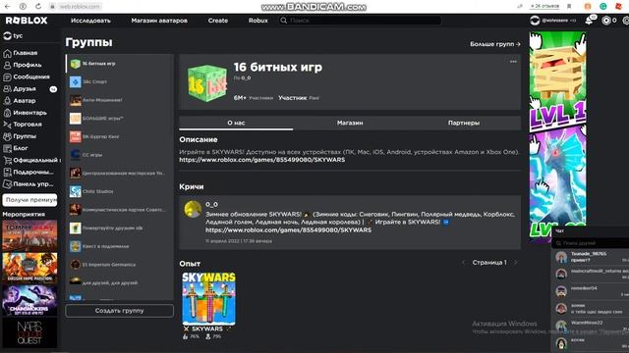Select the БОЛЬШИЕ игры group in the list
Viewport: 629px width, 353px height.
pyautogui.click(x=120, y=119)
